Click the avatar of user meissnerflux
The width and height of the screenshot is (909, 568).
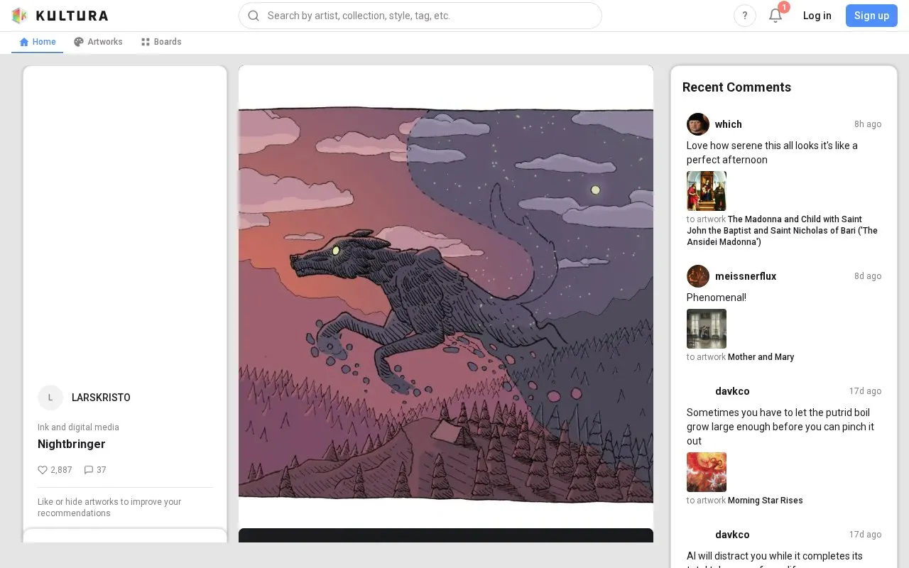pos(698,276)
